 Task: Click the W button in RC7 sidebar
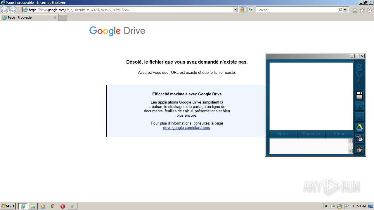tap(359, 106)
